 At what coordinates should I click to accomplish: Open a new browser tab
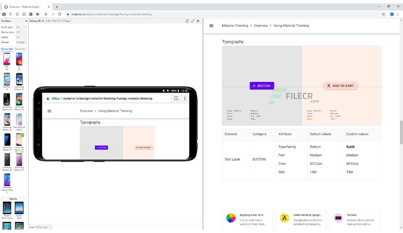(x=57, y=7)
